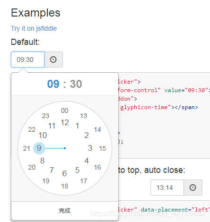Pick hour 12 on the clock dial
The width and height of the screenshot is (210, 222).
[x=65, y=122]
